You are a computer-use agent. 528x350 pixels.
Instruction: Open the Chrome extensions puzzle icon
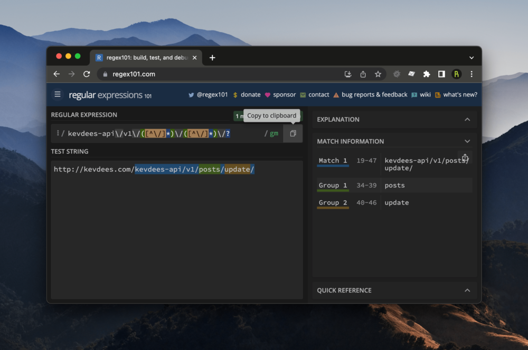pos(427,74)
